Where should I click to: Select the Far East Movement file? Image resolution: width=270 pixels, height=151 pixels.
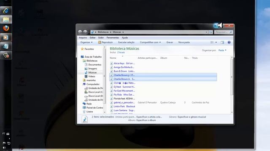[124, 91]
